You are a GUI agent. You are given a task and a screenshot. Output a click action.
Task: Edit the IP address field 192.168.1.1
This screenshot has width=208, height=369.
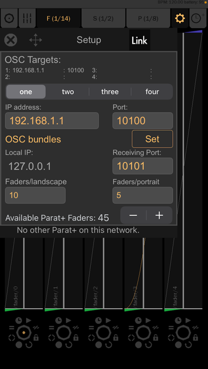pos(52,121)
